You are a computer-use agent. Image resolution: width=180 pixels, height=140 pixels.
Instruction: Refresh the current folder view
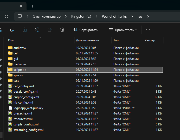(7, 16)
